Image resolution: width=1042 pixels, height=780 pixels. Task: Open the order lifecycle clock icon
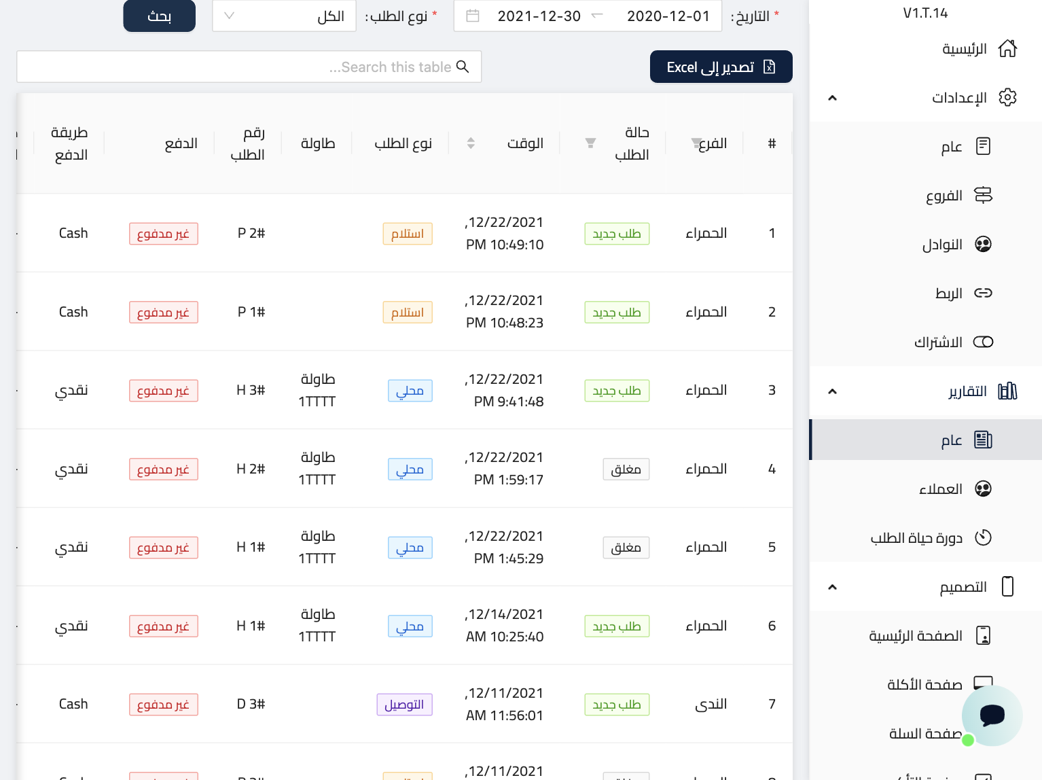[x=983, y=537]
